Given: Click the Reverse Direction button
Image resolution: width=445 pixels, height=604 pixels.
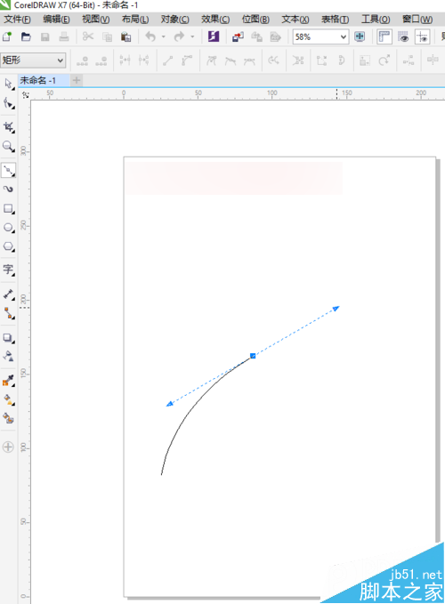Looking at the screenshot, I should coord(273,60).
